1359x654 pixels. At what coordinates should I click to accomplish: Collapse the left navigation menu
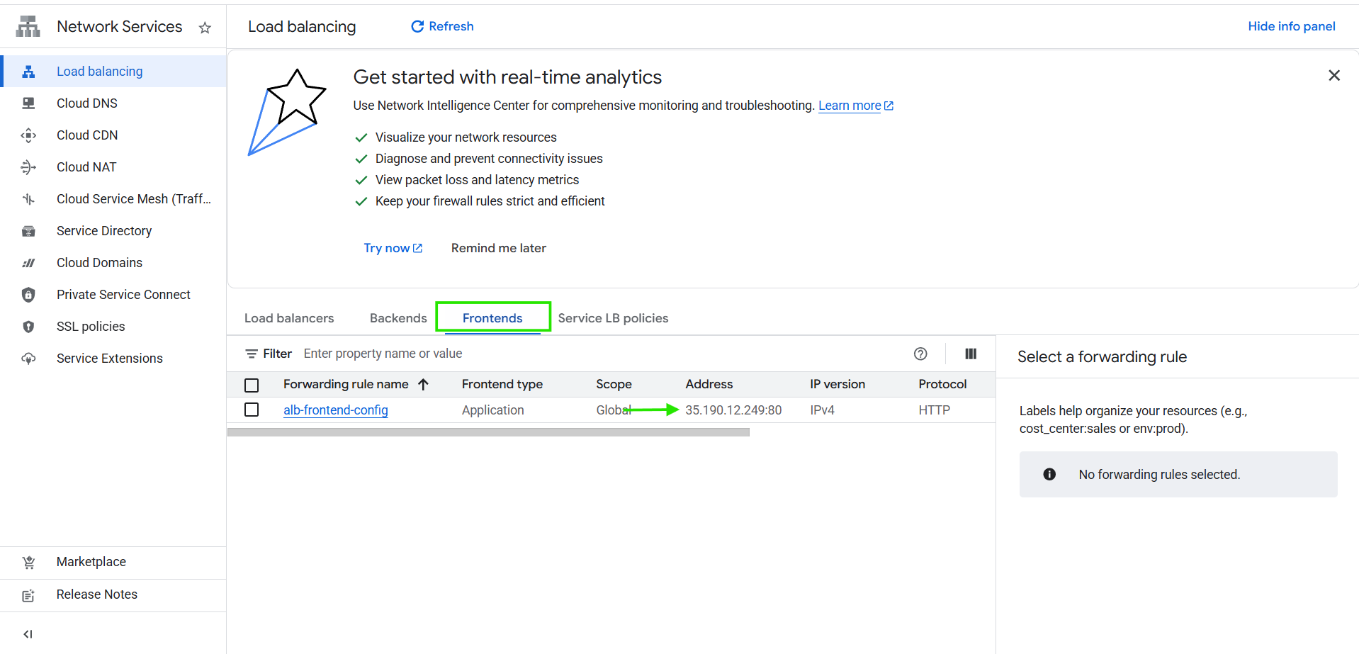tap(28, 634)
